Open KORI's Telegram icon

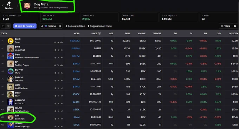pos(62,88)
